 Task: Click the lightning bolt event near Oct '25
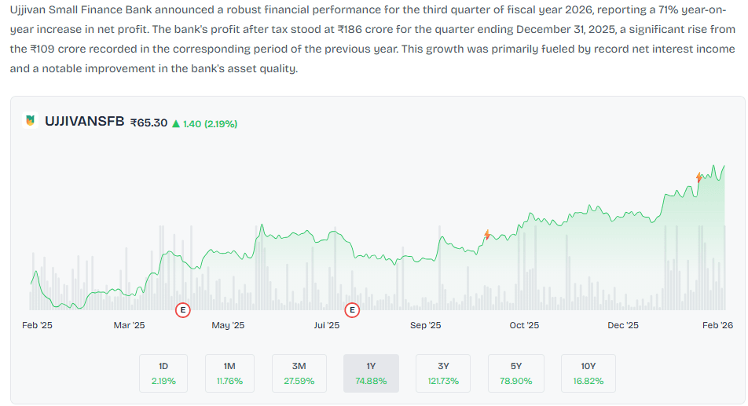pyautogui.click(x=487, y=235)
